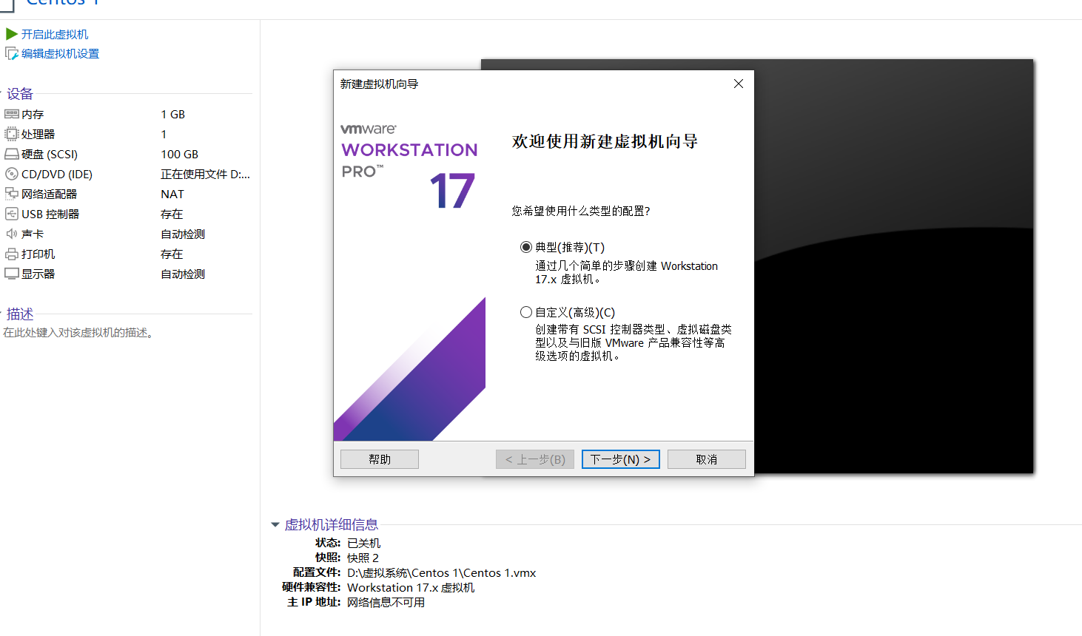
Task: Select the USB controller (USB 控制器) icon
Action: click(12, 214)
